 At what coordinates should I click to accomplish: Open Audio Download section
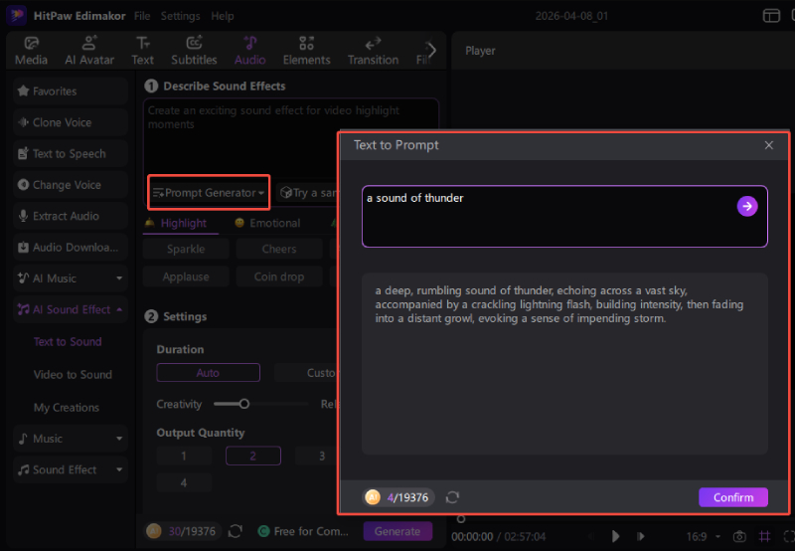(71, 247)
